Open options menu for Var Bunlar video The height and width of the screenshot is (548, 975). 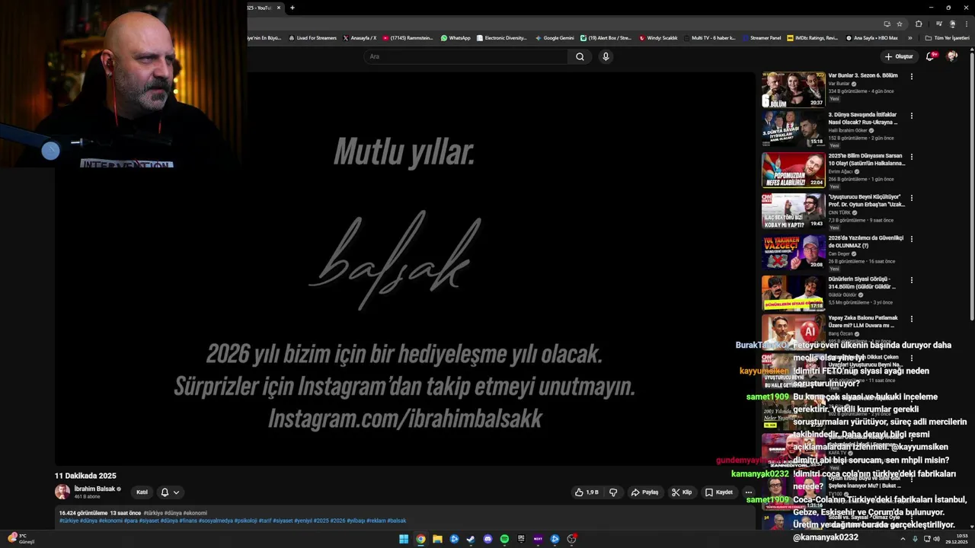pos(911,76)
